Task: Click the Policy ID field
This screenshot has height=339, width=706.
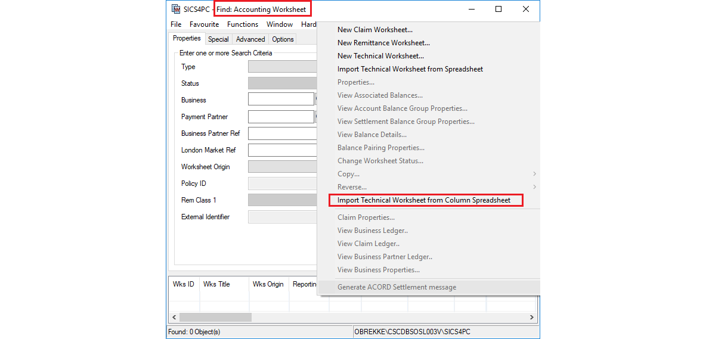Action: [x=282, y=184]
